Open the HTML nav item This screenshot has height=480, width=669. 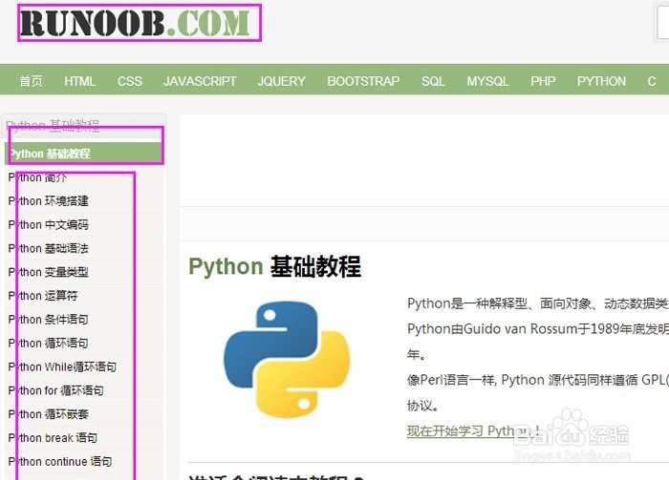[x=79, y=81]
